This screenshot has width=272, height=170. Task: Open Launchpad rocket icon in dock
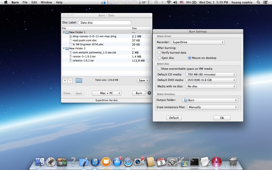click(51, 162)
